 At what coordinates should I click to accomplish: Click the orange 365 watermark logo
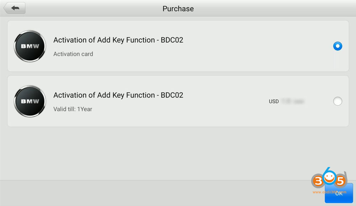pyautogui.click(x=329, y=182)
